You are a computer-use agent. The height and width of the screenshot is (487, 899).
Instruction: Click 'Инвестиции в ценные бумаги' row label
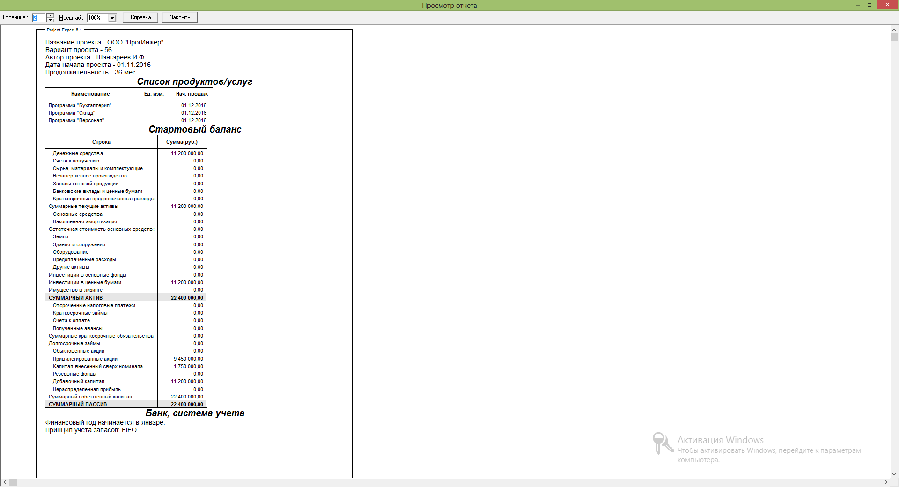tap(85, 283)
